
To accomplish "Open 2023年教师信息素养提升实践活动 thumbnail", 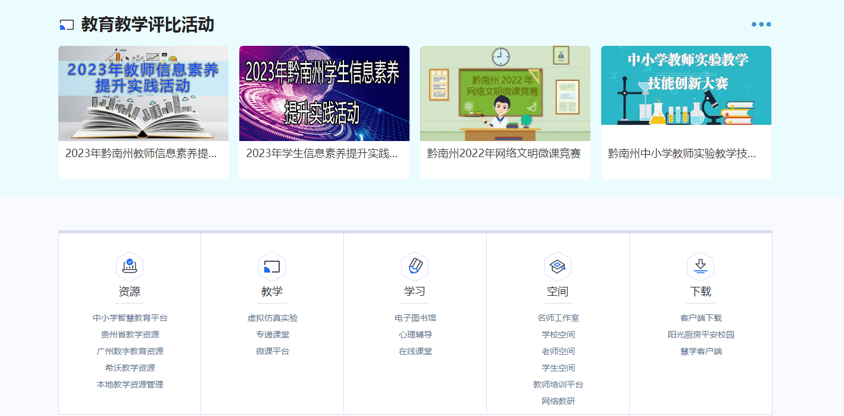I will [x=143, y=93].
